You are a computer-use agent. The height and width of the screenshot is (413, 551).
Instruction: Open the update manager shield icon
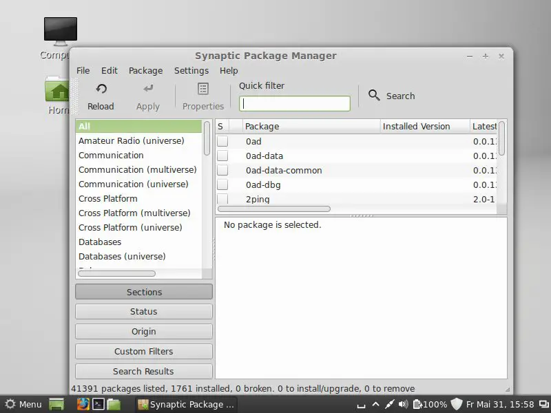pyautogui.click(x=457, y=404)
